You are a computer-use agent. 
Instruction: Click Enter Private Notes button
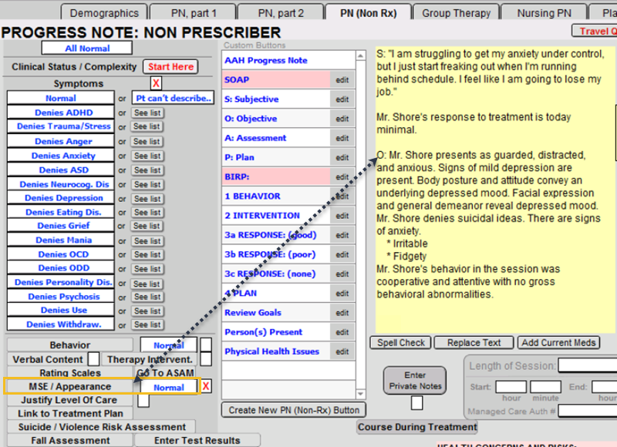click(415, 381)
